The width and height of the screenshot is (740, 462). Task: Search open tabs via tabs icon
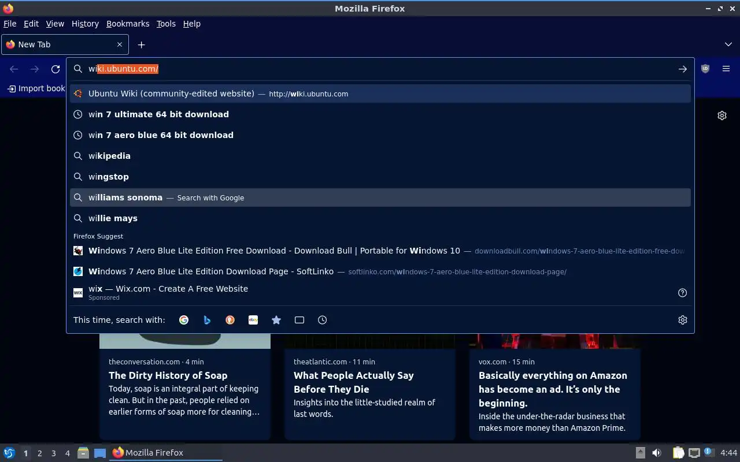pos(299,320)
